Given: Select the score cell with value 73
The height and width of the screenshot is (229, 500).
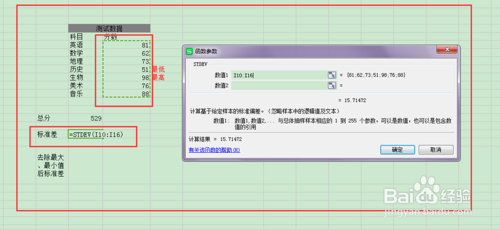Looking at the screenshot, I should click(x=126, y=61).
